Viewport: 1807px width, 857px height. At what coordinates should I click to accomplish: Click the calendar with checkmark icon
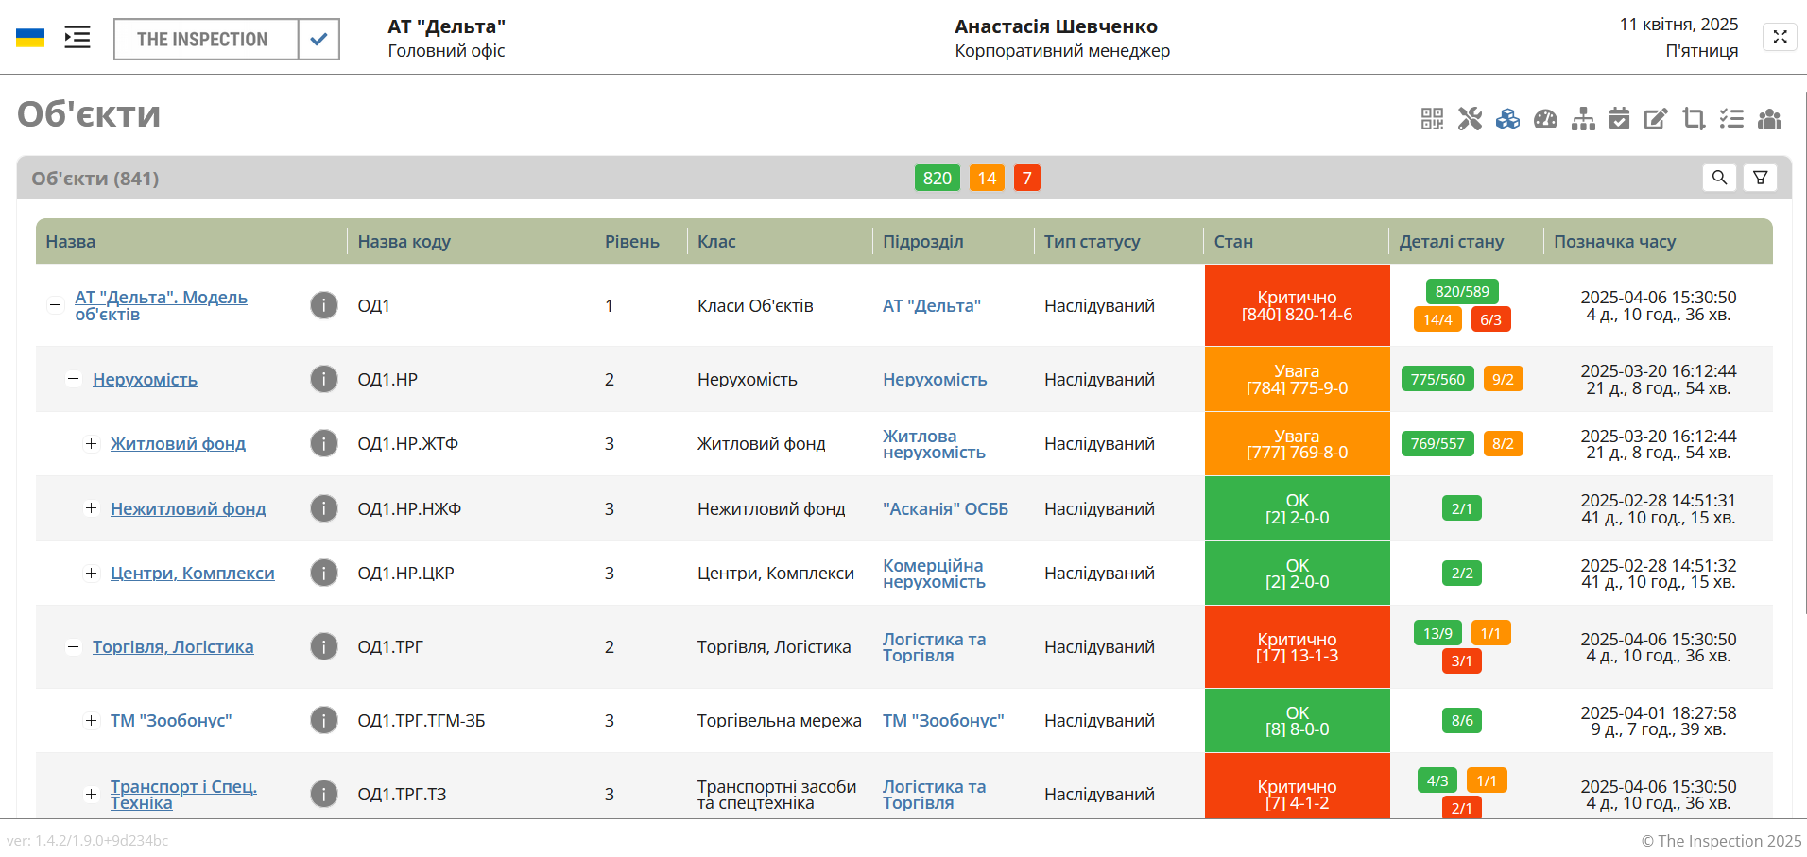click(1619, 119)
